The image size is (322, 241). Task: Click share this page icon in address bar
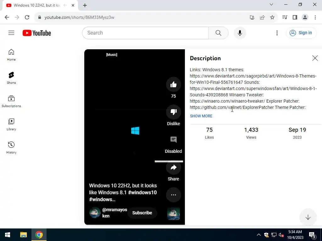coord(262,17)
